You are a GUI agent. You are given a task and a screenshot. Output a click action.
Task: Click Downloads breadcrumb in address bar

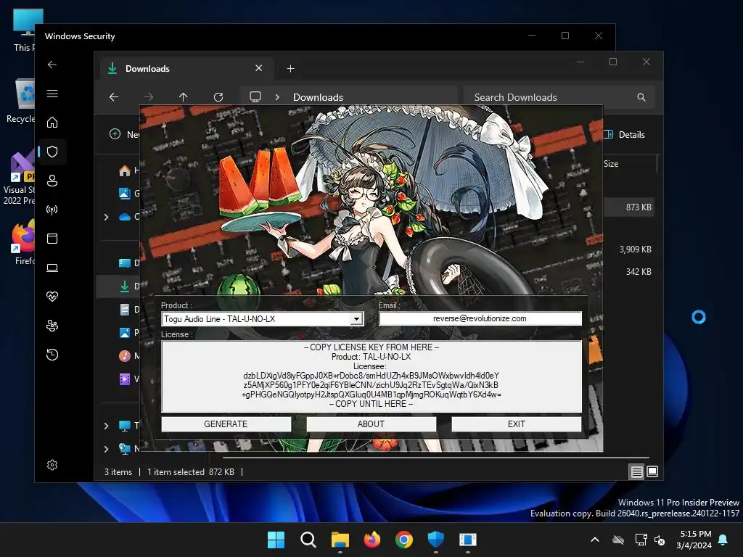(318, 97)
